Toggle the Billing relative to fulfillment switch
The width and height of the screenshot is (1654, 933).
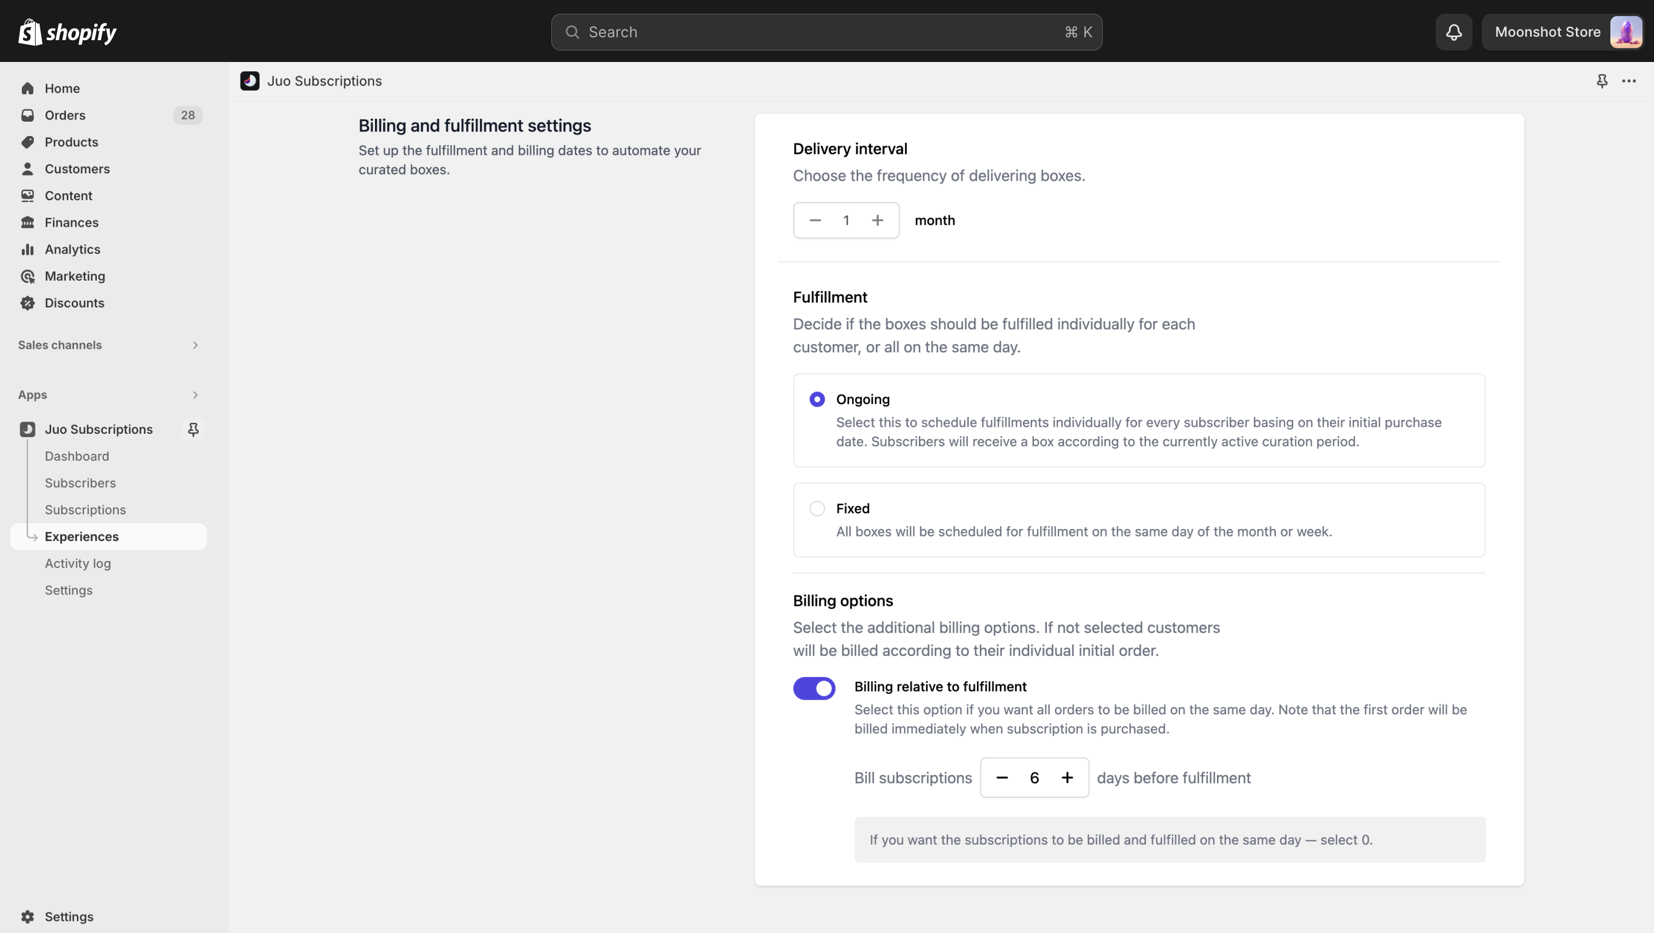[x=814, y=688]
